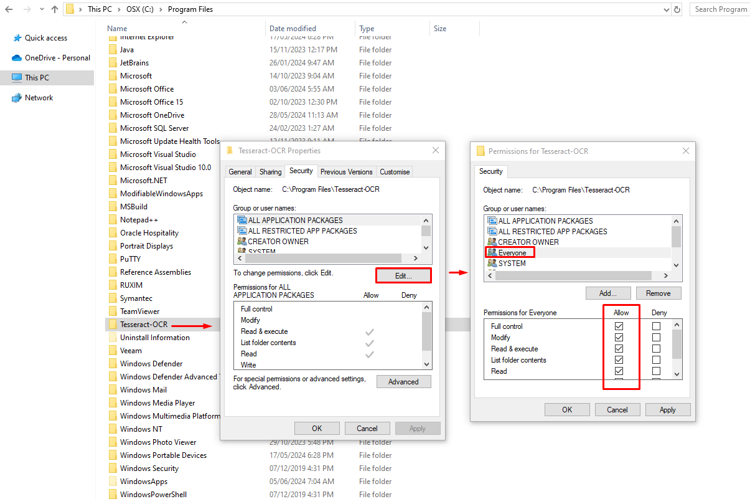Image resolution: width=750 pixels, height=504 pixels.
Task: Click the OneDrive cloud icon
Action: pyautogui.click(x=17, y=58)
